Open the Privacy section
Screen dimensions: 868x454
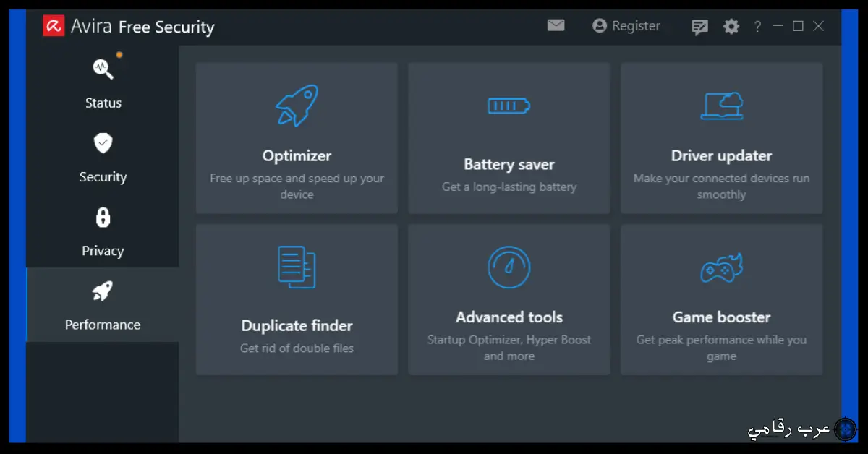[x=103, y=231]
